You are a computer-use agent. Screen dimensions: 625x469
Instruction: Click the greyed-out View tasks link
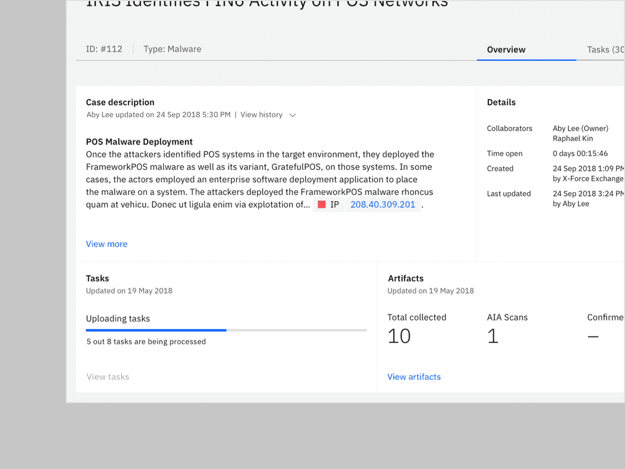(107, 377)
